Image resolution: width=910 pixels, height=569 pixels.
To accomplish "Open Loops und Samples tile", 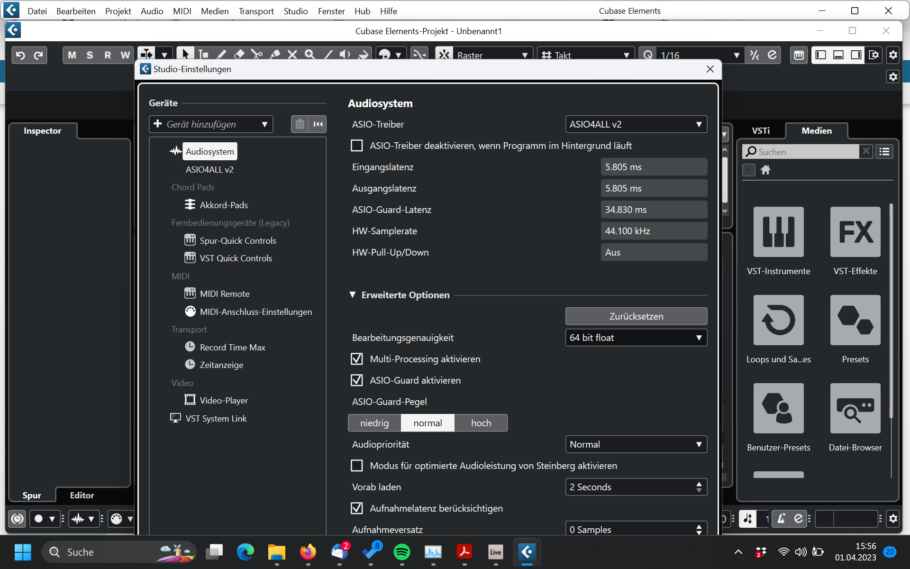I will coord(779,320).
